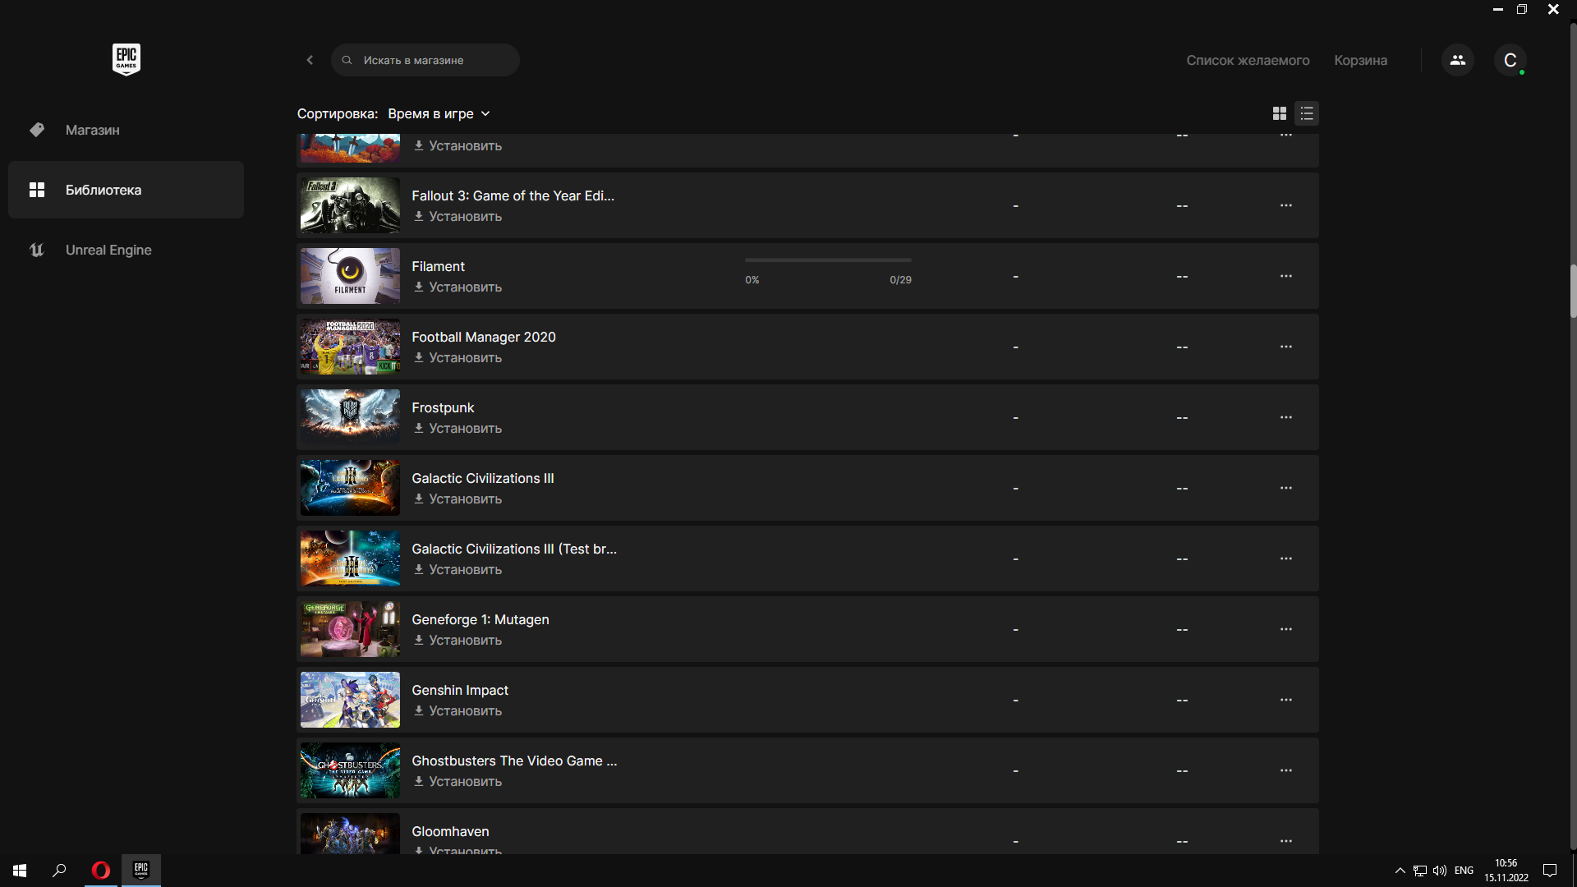This screenshot has height=887, width=1577.
Task: Open the friends list icon
Action: pyautogui.click(x=1457, y=60)
